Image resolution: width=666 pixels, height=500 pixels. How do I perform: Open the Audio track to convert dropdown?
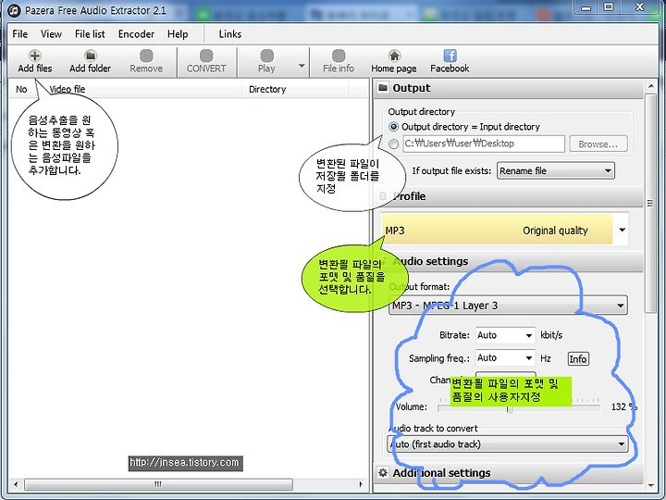coord(508,444)
